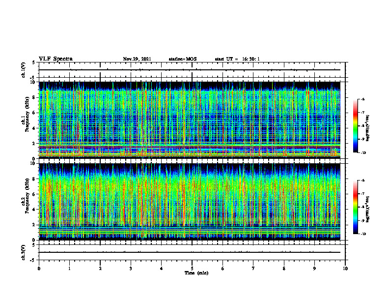Image resolution: width=389 pixels, height=301 pixels.
Task: Click time-axis tick label "2"
Action: [100, 269]
